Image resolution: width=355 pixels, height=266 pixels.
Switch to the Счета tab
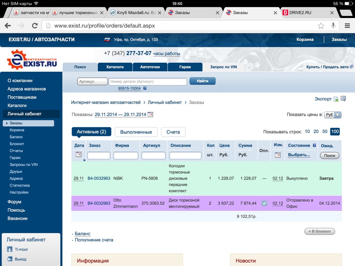coord(173,132)
